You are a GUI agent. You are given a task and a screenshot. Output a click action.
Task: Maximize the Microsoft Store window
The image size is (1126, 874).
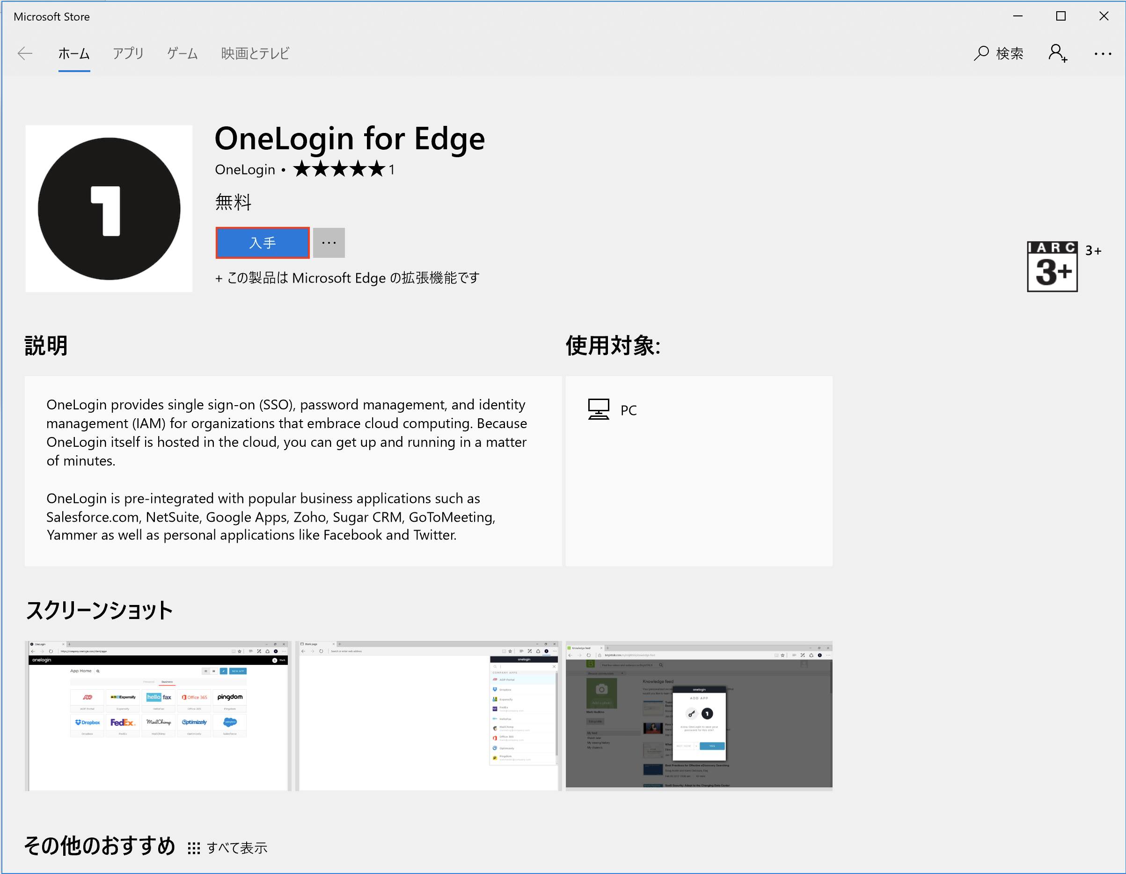(1060, 16)
